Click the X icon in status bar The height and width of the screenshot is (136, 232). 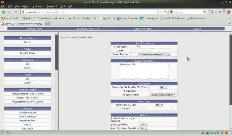pos(2,133)
